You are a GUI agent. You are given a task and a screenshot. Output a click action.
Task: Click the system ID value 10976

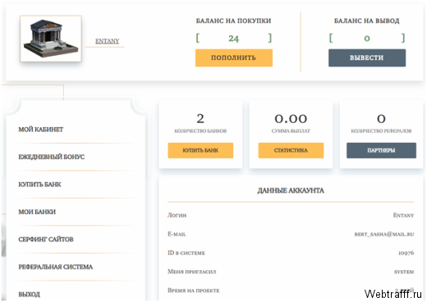click(406, 253)
